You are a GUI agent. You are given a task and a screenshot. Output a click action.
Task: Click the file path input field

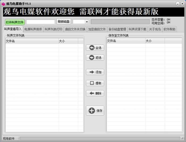point(40,22)
